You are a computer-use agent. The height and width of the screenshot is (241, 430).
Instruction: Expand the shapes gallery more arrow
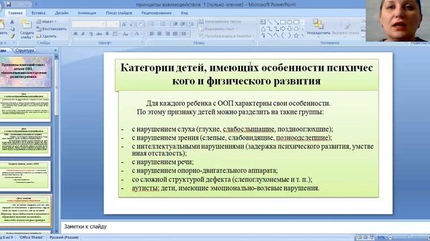(303, 35)
